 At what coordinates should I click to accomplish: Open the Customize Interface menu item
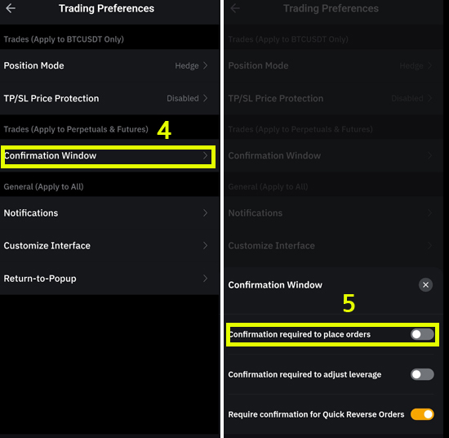tap(109, 246)
